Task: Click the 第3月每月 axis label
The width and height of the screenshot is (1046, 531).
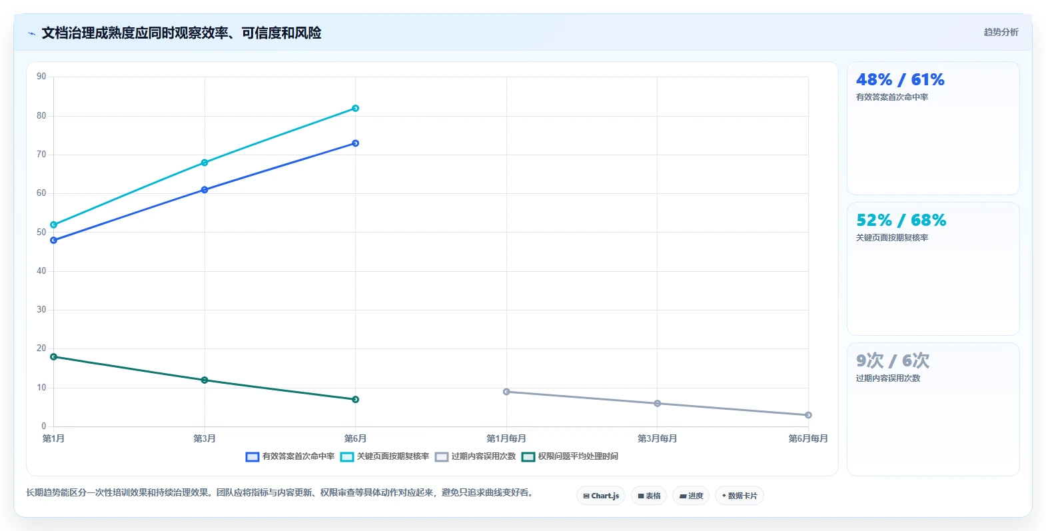Action: pyautogui.click(x=658, y=438)
